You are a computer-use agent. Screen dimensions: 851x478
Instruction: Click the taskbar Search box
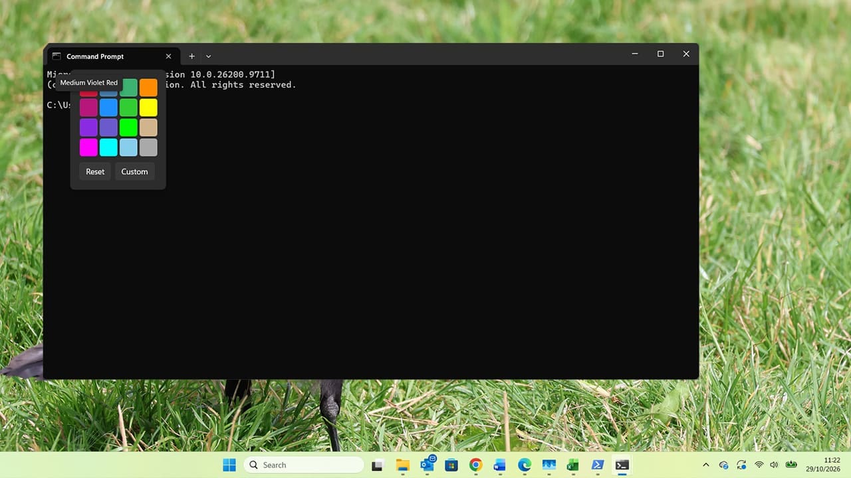[x=304, y=465]
